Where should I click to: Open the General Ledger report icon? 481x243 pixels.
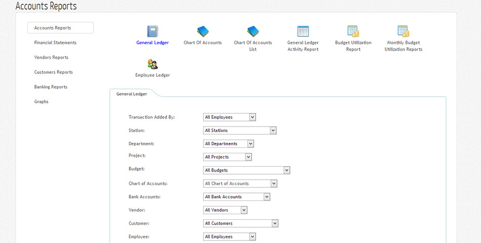point(152,31)
